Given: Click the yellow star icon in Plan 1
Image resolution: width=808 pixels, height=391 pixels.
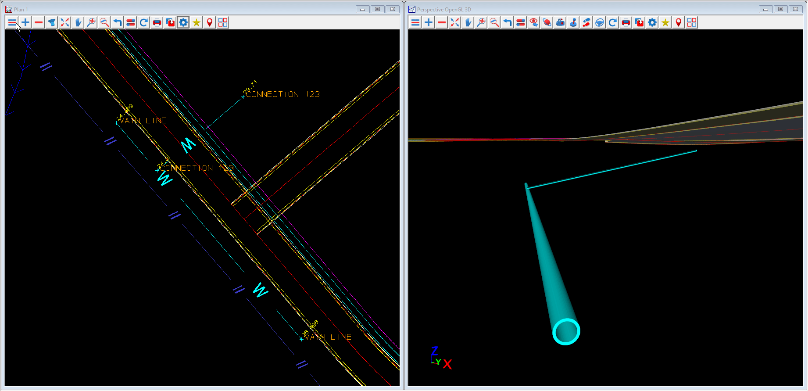Looking at the screenshot, I should pyautogui.click(x=197, y=22).
